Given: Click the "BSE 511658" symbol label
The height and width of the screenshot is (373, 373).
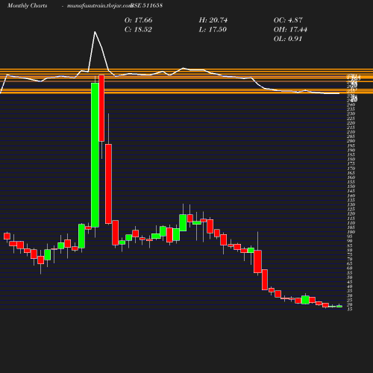Looking at the screenshot, I should point(146,5).
